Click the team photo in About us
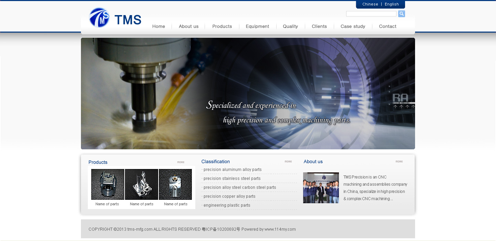The width and height of the screenshot is (496, 241). tap(321, 188)
